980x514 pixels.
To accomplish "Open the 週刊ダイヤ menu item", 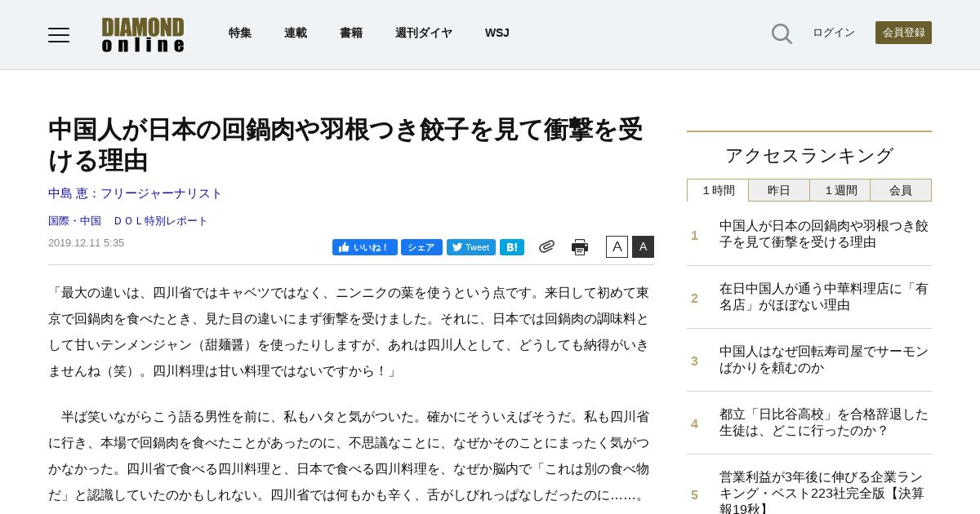I will click(x=424, y=33).
